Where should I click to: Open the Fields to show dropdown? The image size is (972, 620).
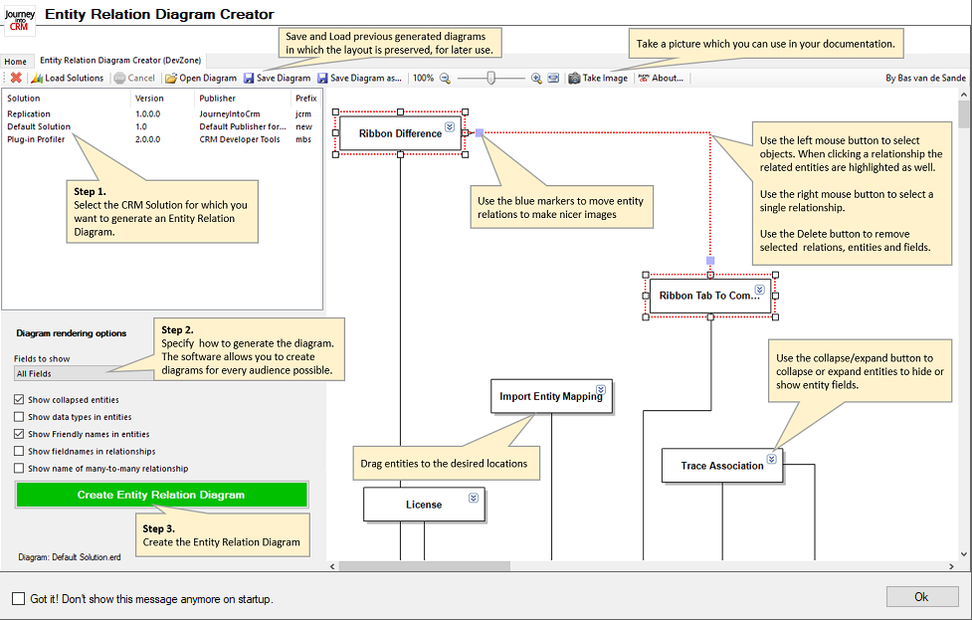pos(84,373)
